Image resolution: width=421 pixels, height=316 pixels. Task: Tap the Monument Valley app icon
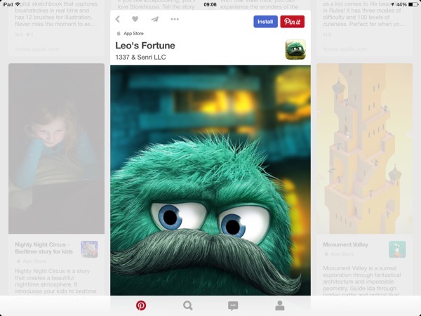pyautogui.click(x=397, y=249)
